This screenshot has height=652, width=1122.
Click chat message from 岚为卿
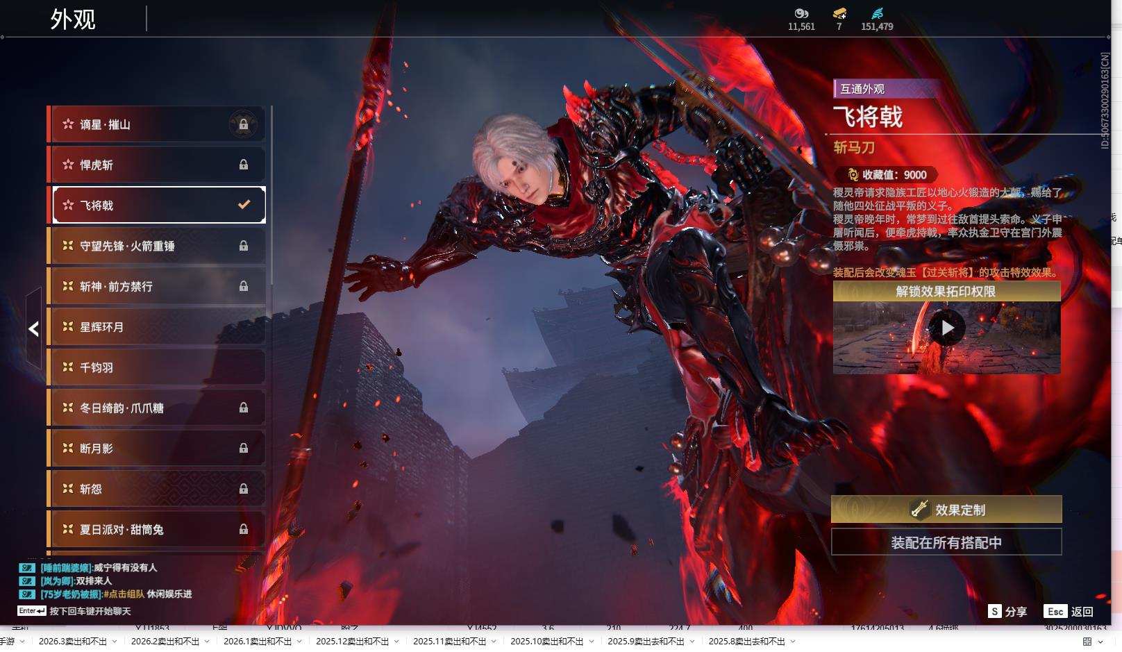click(66, 580)
